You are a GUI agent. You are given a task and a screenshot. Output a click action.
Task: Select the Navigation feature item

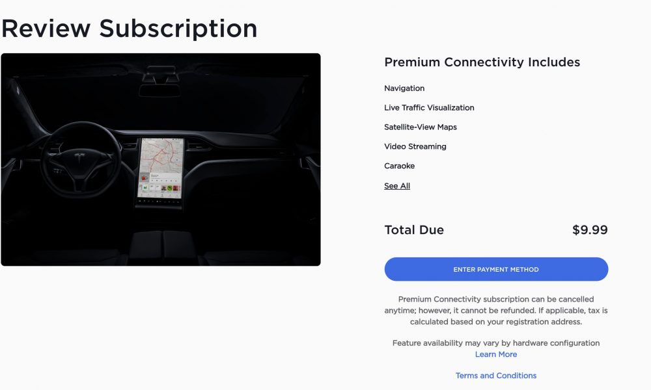(404, 88)
